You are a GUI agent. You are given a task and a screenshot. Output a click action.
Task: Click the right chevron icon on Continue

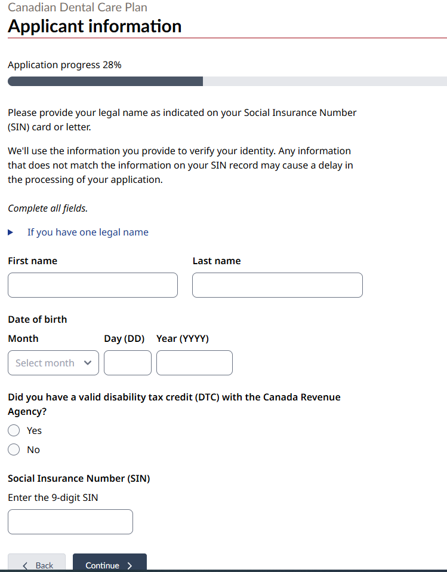pos(130,565)
